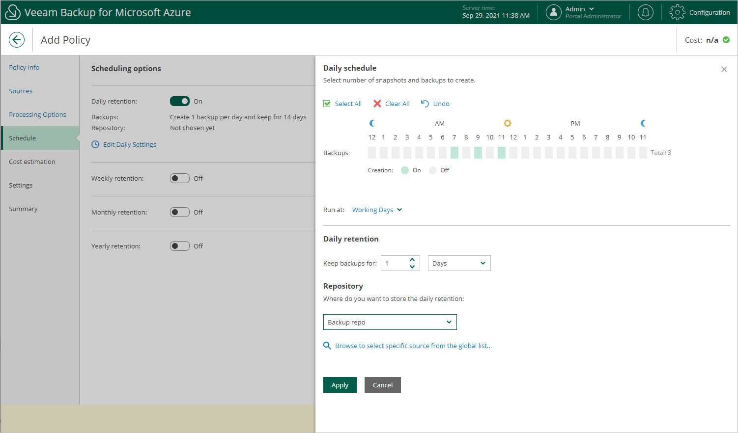This screenshot has width=738, height=433.
Task: Click the Veeam cloud logo icon
Action: (13, 12)
